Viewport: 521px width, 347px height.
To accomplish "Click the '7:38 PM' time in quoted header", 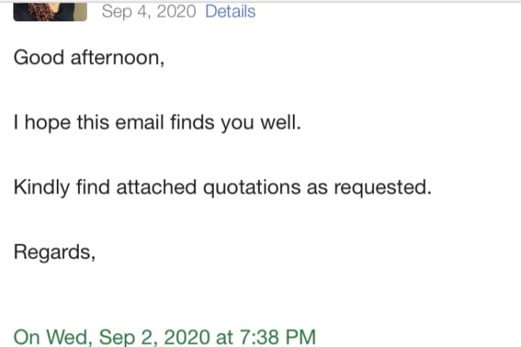I will tap(277, 337).
